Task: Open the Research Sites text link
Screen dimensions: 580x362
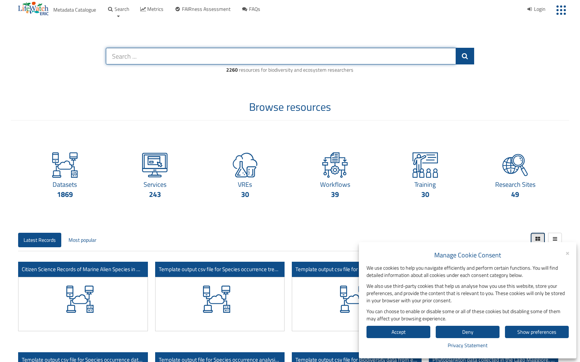Action: (515, 185)
